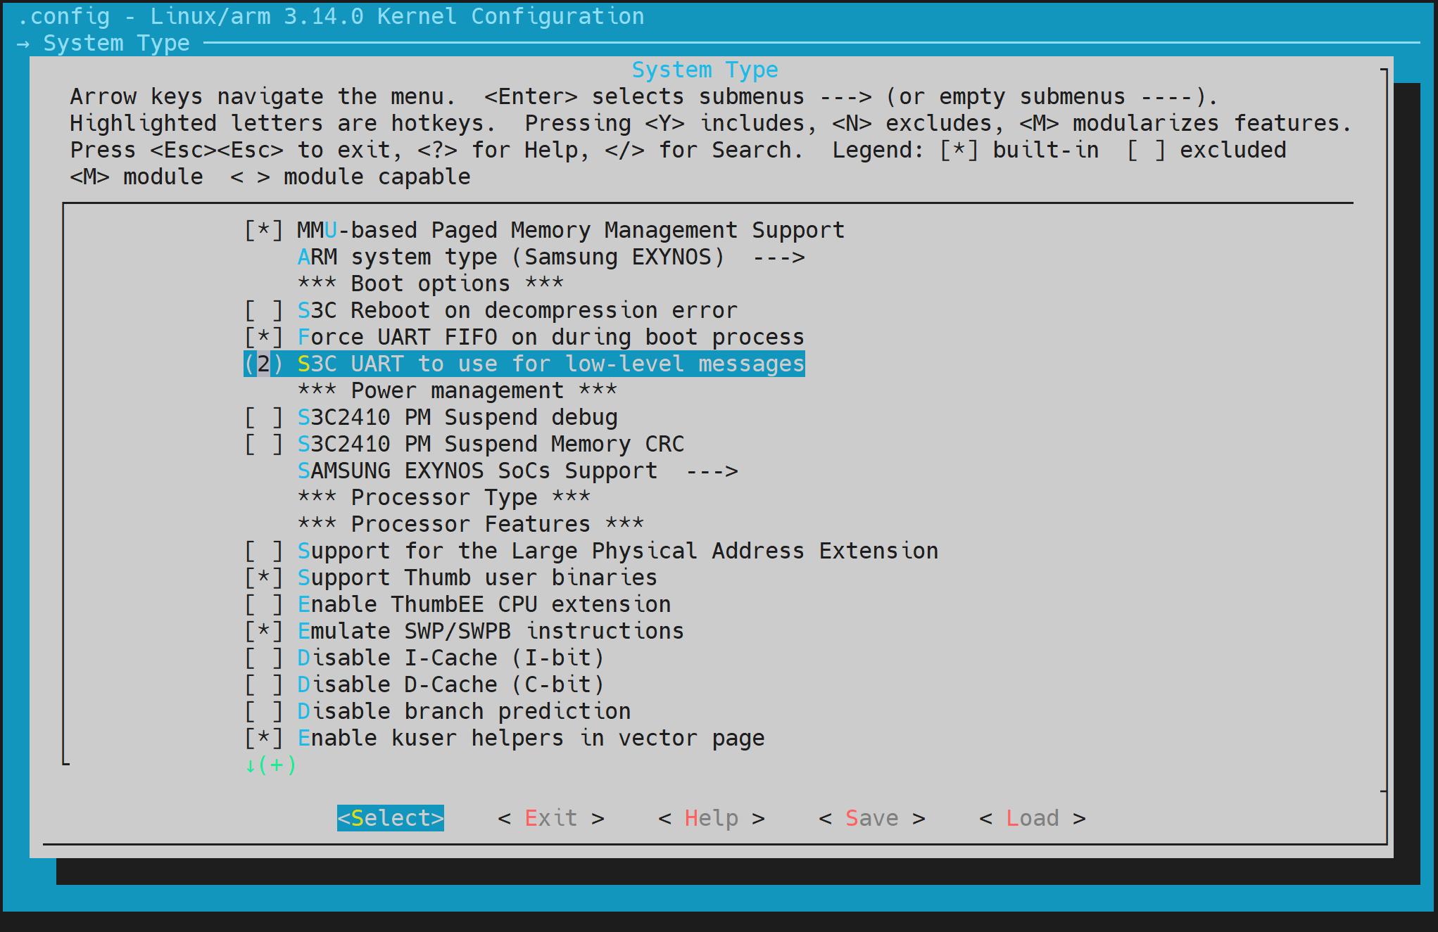
Task: Select S3C UART to use for low-level messages
Action: click(x=524, y=363)
